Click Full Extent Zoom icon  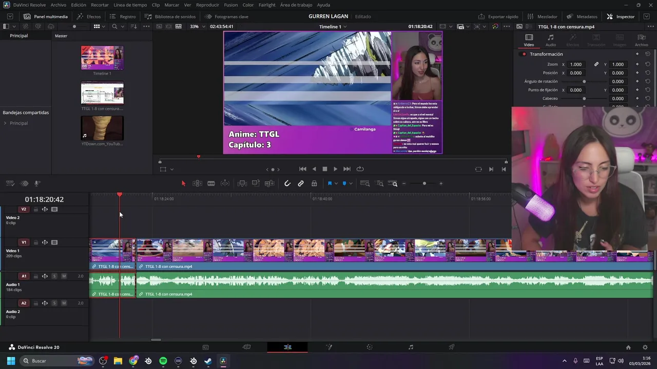[365, 183]
